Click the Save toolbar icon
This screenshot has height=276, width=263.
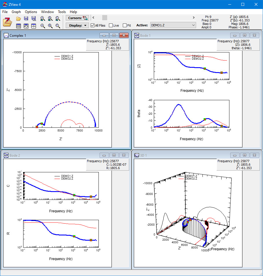click(x=26, y=19)
